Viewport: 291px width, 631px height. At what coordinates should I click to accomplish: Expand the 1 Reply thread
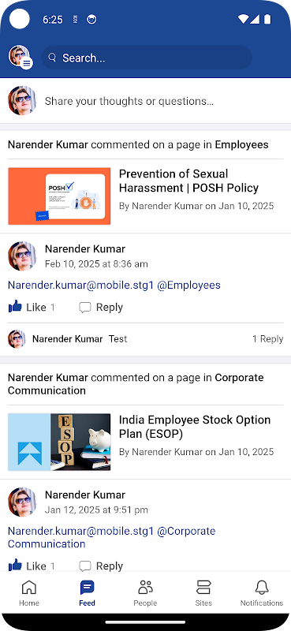pyautogui.click(x=267, y=339)
